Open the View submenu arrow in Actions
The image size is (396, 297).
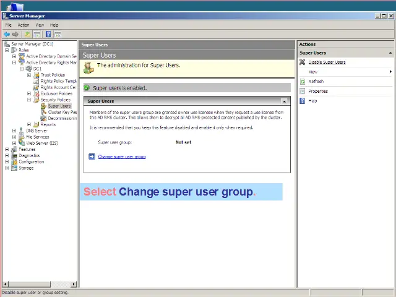(390, 72)
